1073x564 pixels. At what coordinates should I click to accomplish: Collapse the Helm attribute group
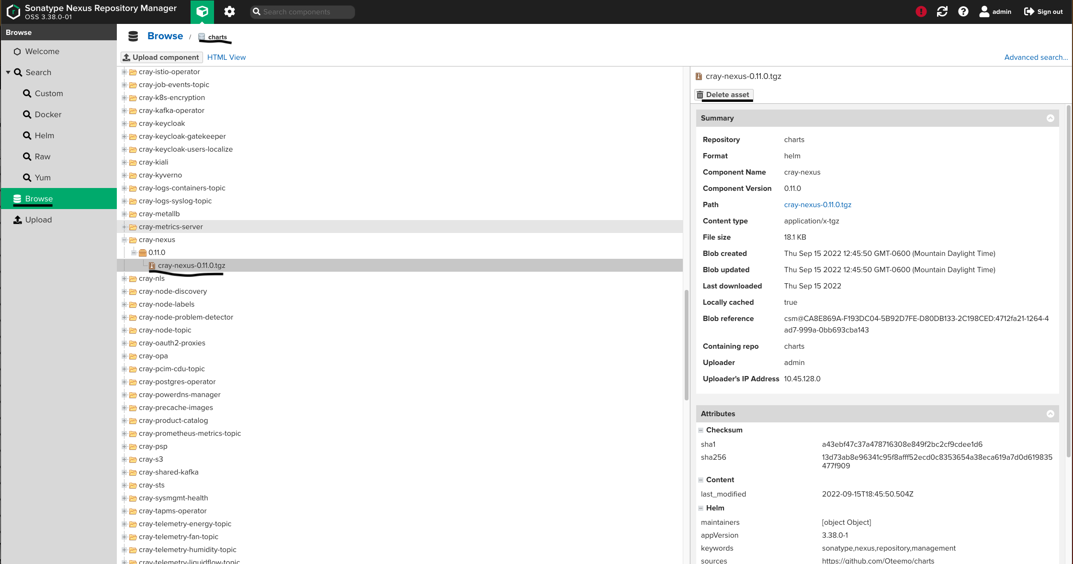(x=701, y=508)
